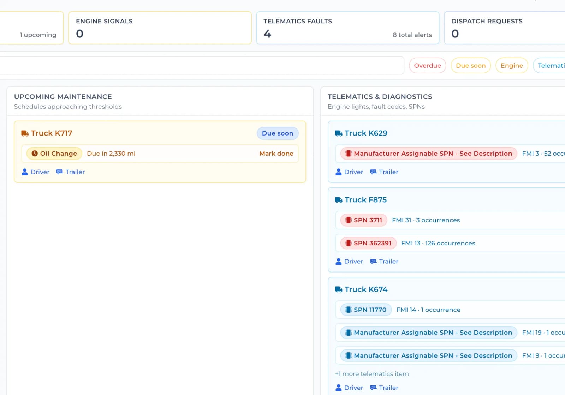The width and height of the screenshot is (565, 395).
Task: Click the clock icon in the Oil Change badge
Action: click(35, 154)
